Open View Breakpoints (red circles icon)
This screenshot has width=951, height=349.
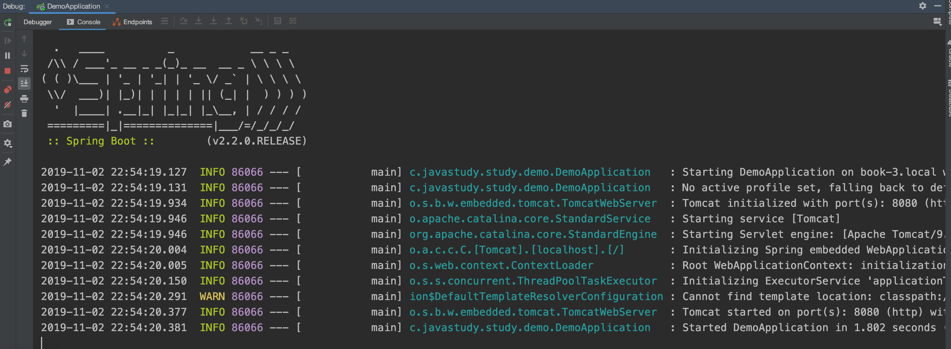coord(8,90)
